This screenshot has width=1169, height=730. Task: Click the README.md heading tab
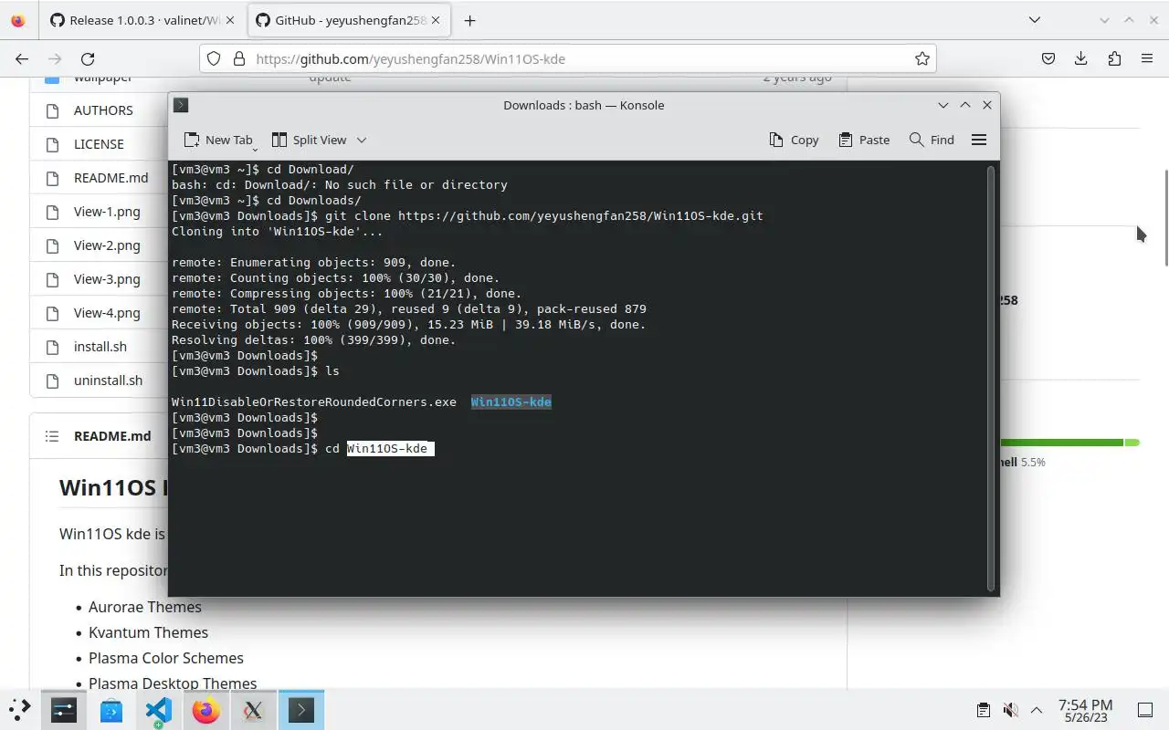[112, 436]
